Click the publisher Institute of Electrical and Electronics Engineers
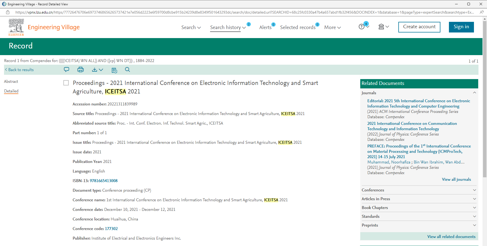The height and width of the screenshot is (246, 487). (x=136, y=238)
